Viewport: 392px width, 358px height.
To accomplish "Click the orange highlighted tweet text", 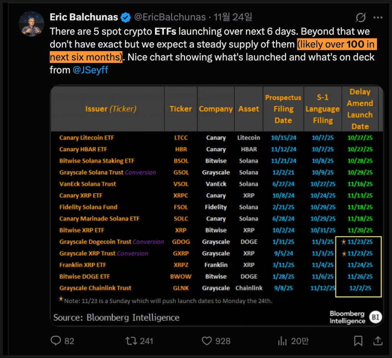I will [x=337, y=44].
